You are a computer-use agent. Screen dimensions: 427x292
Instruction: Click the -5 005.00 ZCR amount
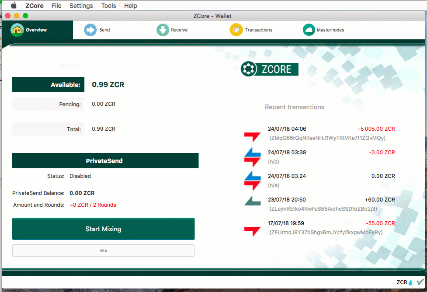(x=376, y=129)
